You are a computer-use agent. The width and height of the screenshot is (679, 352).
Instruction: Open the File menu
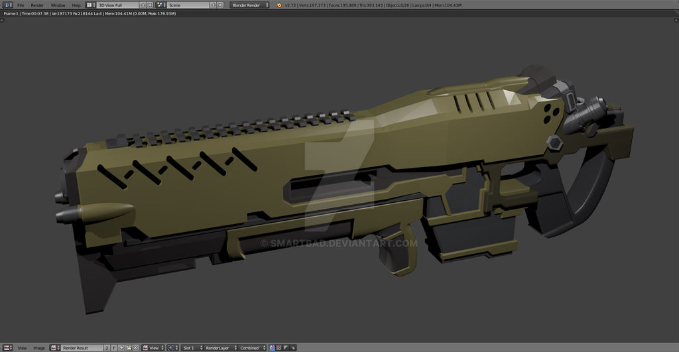tap(21, 5)
